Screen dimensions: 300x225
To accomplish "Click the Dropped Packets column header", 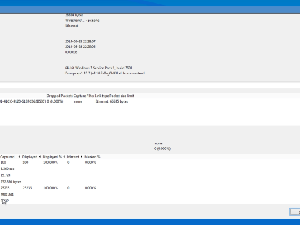I will 60,96.
